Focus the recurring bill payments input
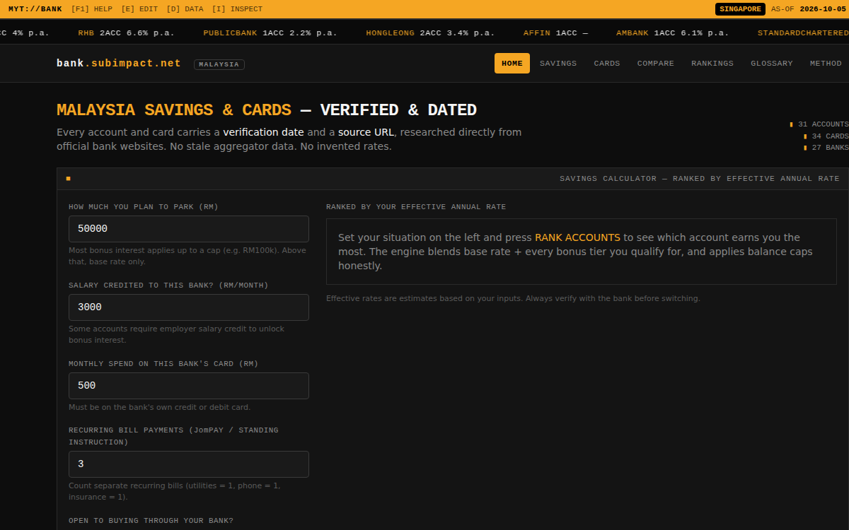This screenshot has height=530, width=849. pos(189,464)
